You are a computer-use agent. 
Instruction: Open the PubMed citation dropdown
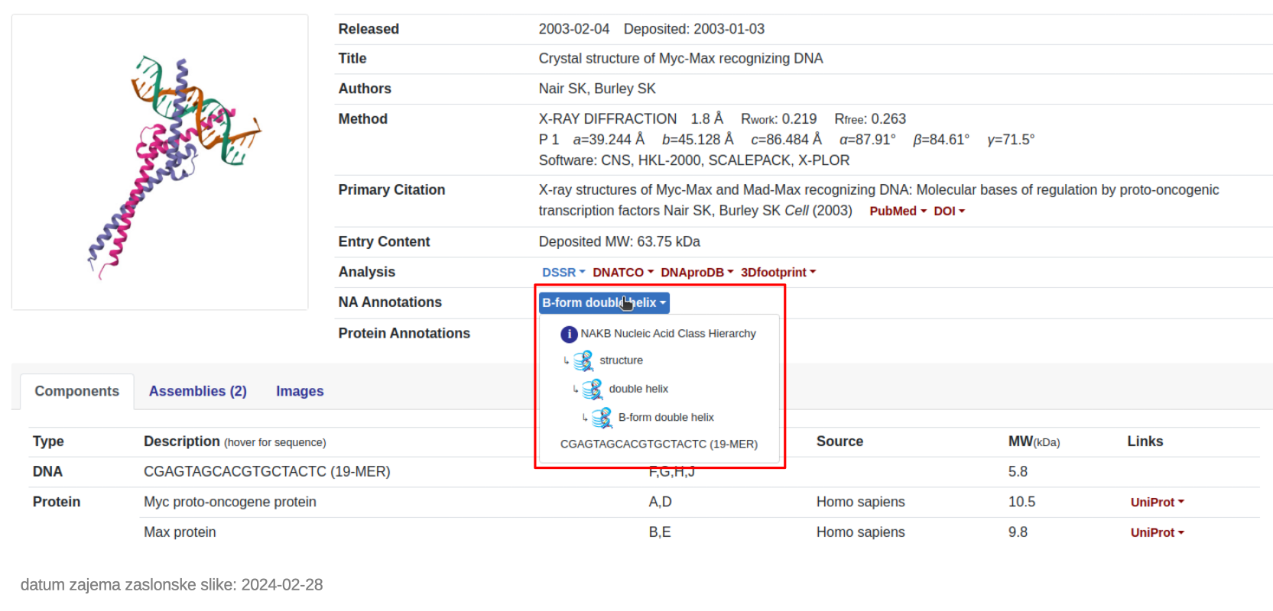click(898, 212)
